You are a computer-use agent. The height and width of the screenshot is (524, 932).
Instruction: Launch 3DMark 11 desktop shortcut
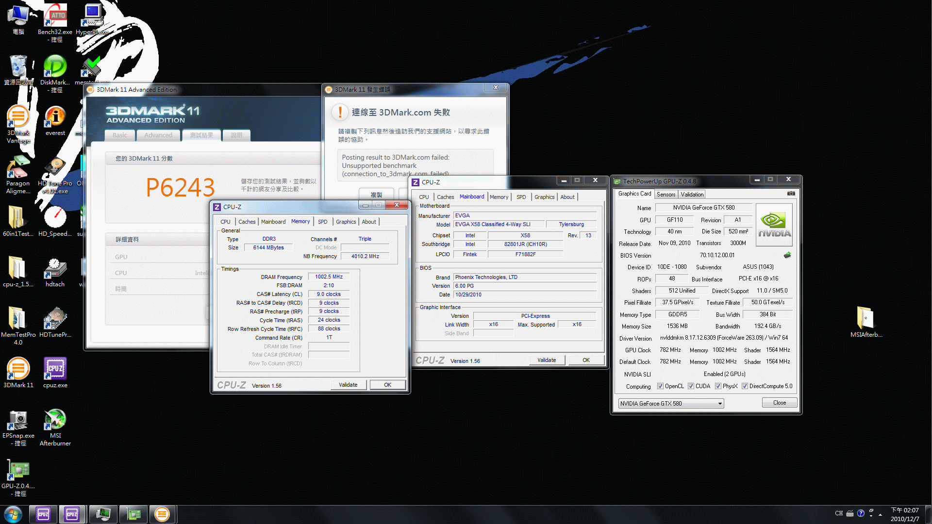pyautogui.click(x=18, y=373)
